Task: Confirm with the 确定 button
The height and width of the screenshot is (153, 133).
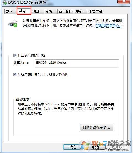Action: pos(73,147)
